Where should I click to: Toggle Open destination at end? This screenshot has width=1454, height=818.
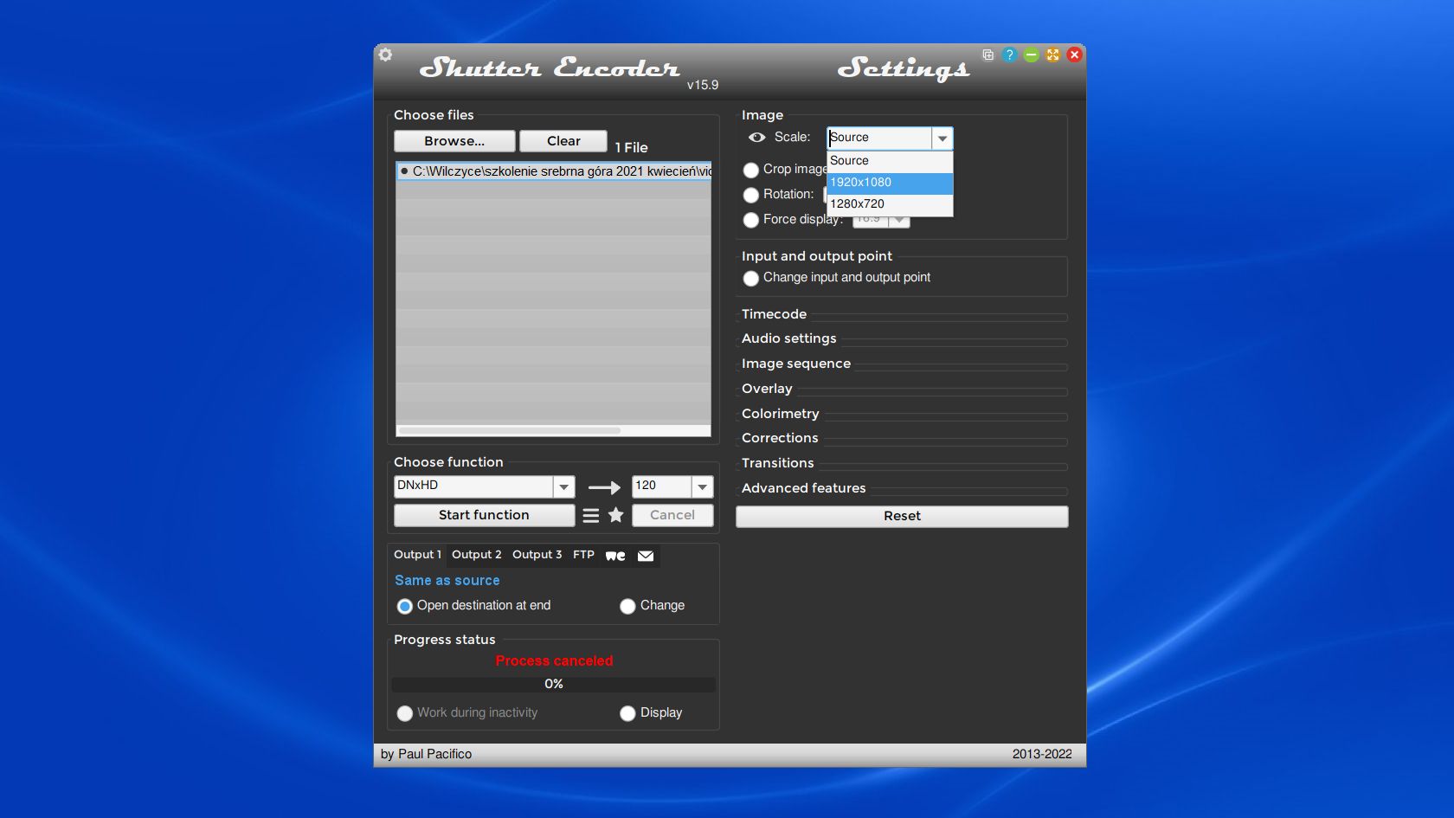click(x=404, y=606)
